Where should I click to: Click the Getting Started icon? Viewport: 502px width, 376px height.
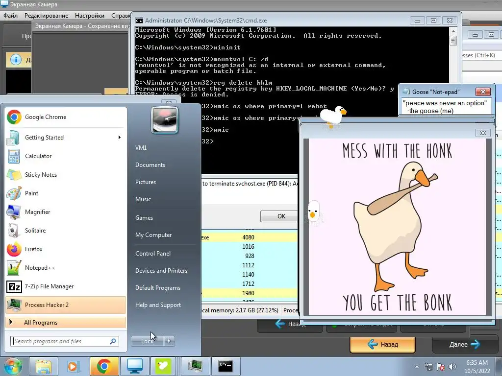(x=13, y=138)
